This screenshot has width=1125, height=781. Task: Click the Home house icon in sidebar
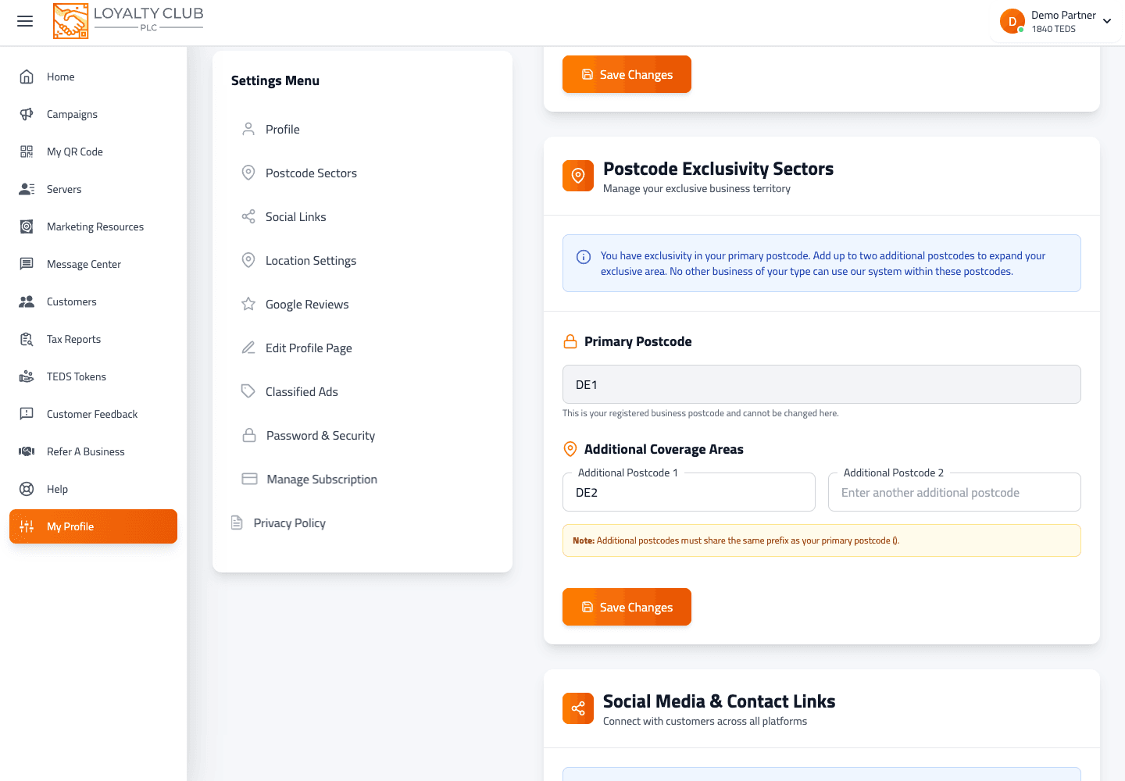tap(27, 77)
